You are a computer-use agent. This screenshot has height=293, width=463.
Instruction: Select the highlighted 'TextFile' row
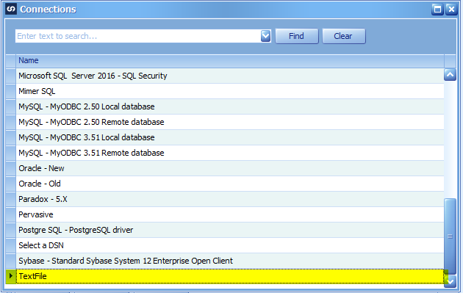point(230,276)
